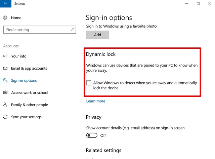The image size is (215, 159).
Task: Open Your info section
Action: click(19, 56)
